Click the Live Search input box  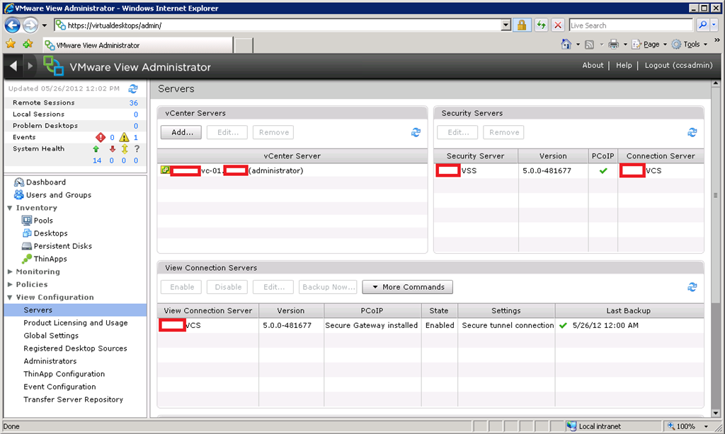[631, 25]
